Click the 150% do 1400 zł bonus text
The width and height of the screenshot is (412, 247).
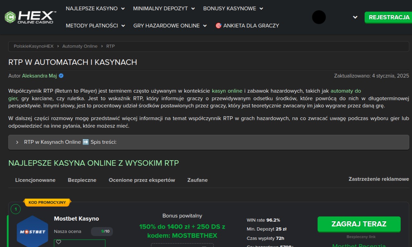click(x=182, y=231)
